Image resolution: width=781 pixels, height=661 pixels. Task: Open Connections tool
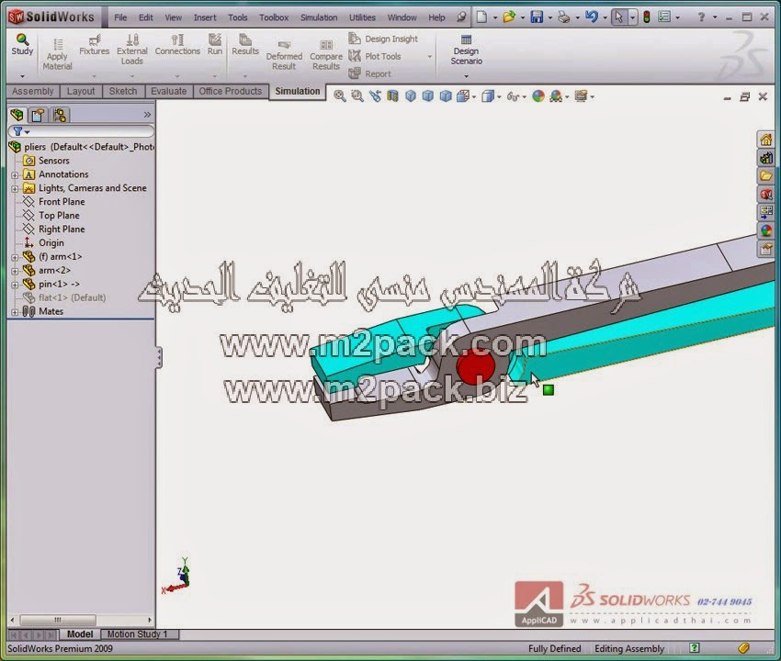point(177,44)
